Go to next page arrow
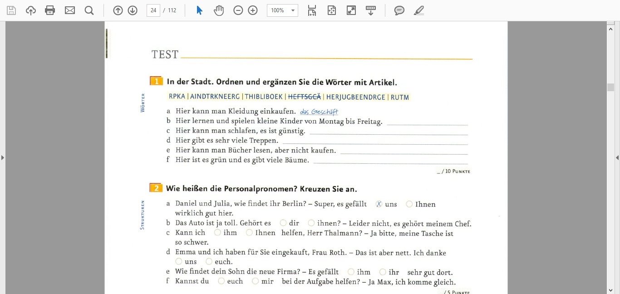Image resolution: width=620 pixels, height=294 pixels. 133,10
